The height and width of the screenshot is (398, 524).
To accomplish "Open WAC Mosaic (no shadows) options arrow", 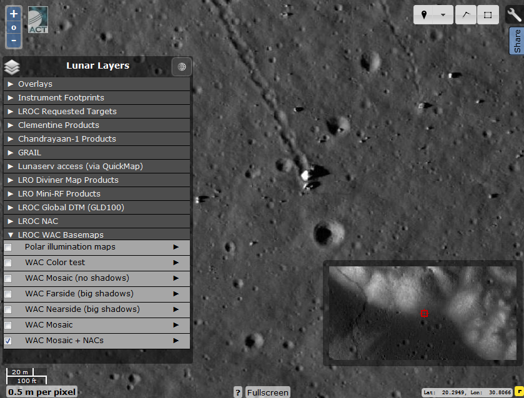I will pos(175,278).
